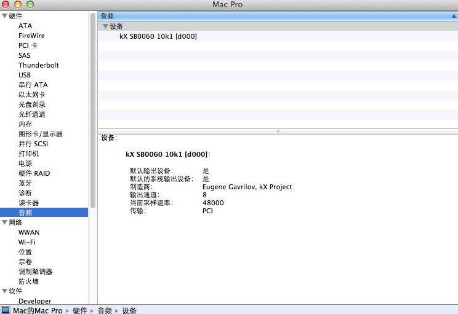The height and width of the screenshot is (314, 458).
Task: Collapse the 设备 disclosure triangle in list
Action: [105, 26]
